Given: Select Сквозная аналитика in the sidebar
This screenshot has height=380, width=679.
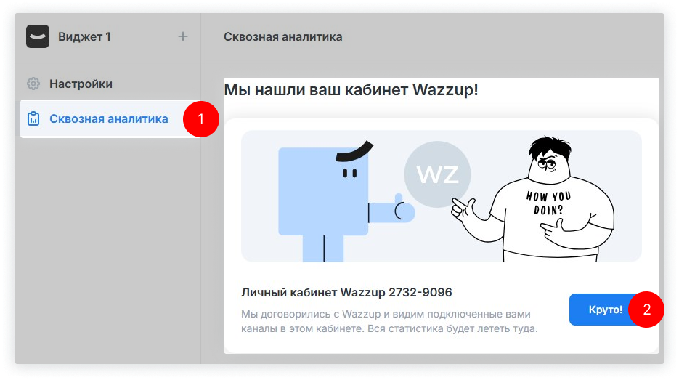Looking at the screenshot, I should coord(108,118).
